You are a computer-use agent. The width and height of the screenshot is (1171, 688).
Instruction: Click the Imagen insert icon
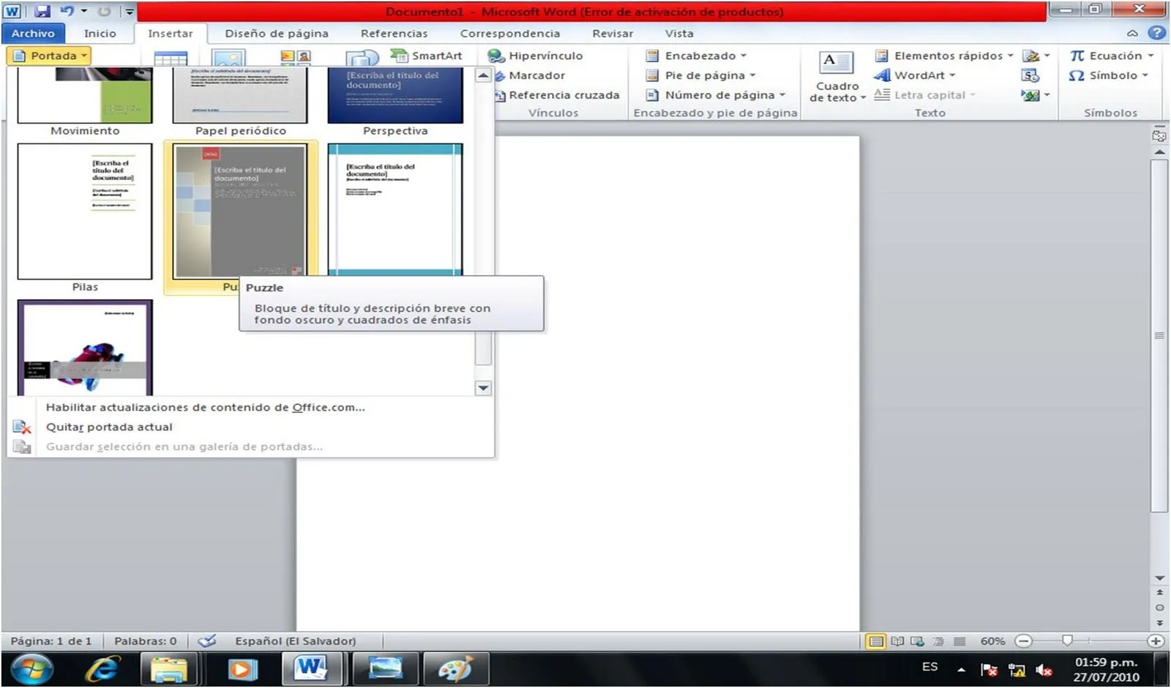coord(228,58)
